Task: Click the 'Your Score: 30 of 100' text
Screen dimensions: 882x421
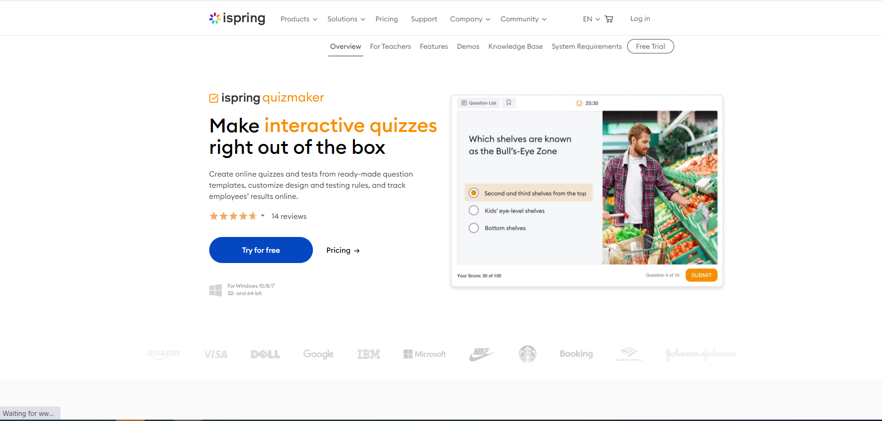Action: tap(479, 276)
